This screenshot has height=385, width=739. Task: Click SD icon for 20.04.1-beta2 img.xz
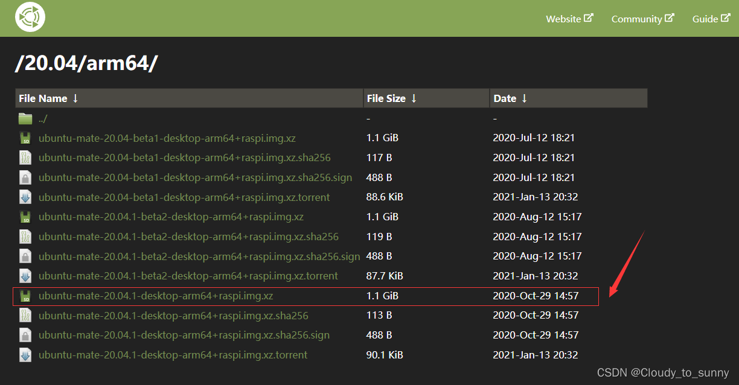(25, 217)
